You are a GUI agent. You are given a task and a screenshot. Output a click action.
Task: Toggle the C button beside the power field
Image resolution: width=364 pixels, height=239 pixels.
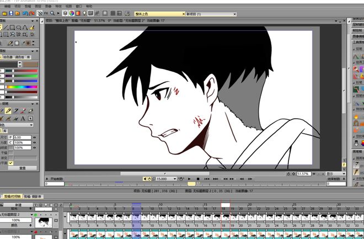[x=10, y=142]
